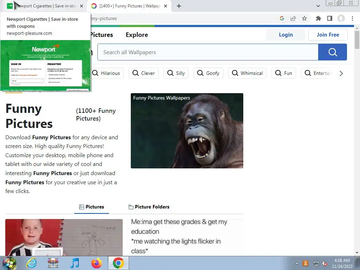Open the clock showing 4:18 AM
The height and width of the screenshot is (270, 360).
(x=342, y=263)
